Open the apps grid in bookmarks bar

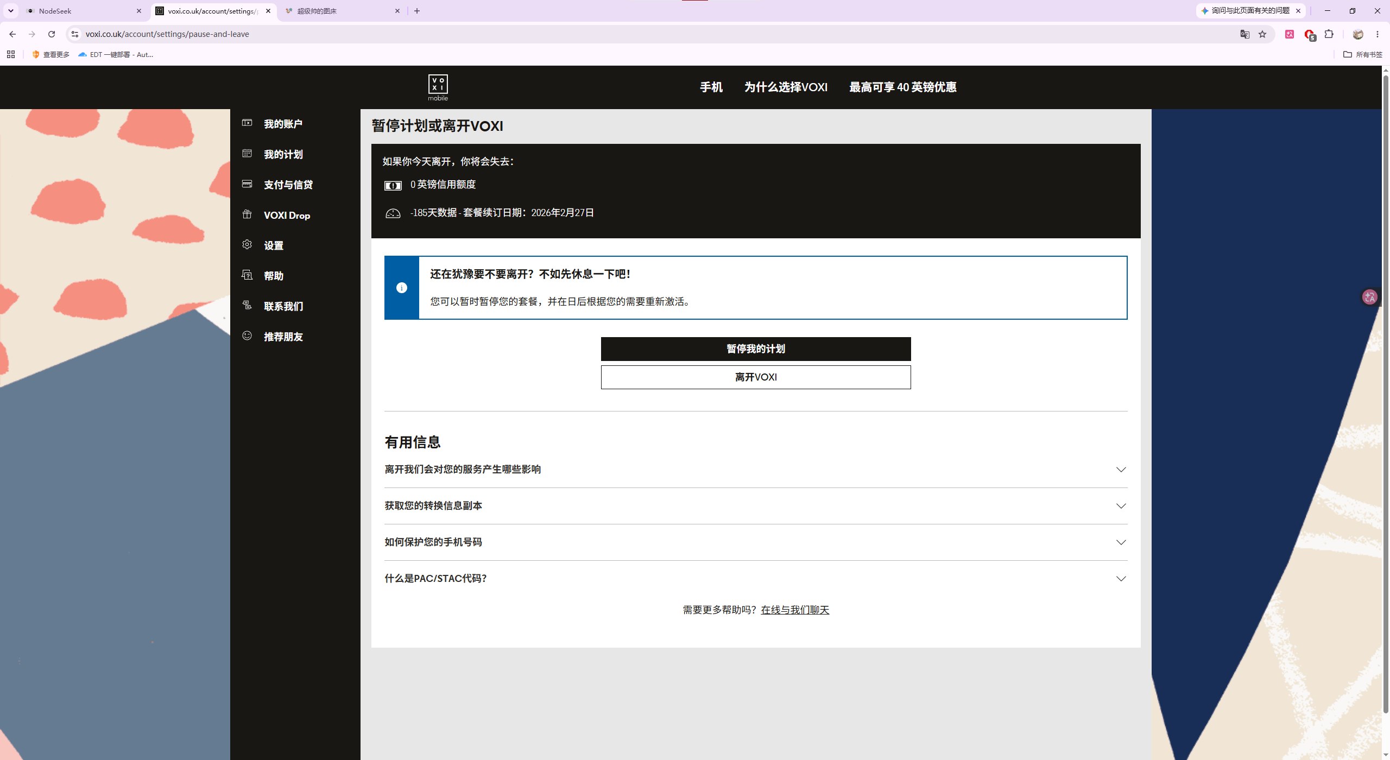point(11,54)
